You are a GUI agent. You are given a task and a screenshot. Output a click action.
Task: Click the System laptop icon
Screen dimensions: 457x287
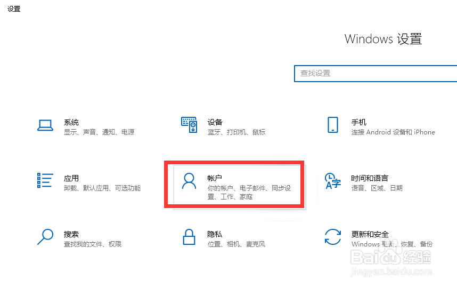pyautogui.click(x=45, y=125)
